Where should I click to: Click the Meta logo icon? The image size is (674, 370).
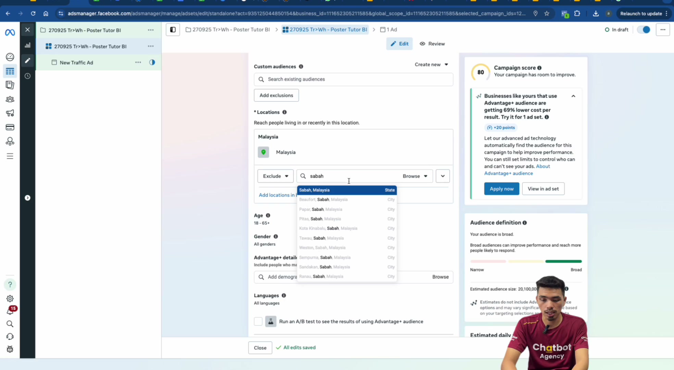10,33
